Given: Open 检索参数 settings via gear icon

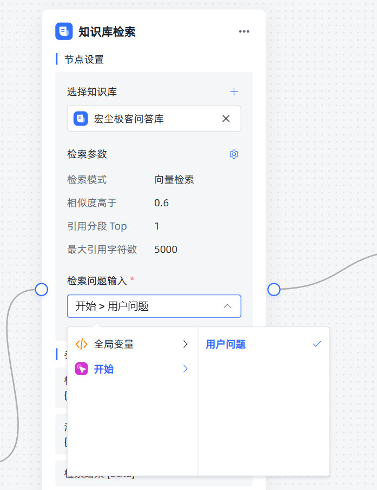Looking at the screenshot, I should [x=234, y=154].
